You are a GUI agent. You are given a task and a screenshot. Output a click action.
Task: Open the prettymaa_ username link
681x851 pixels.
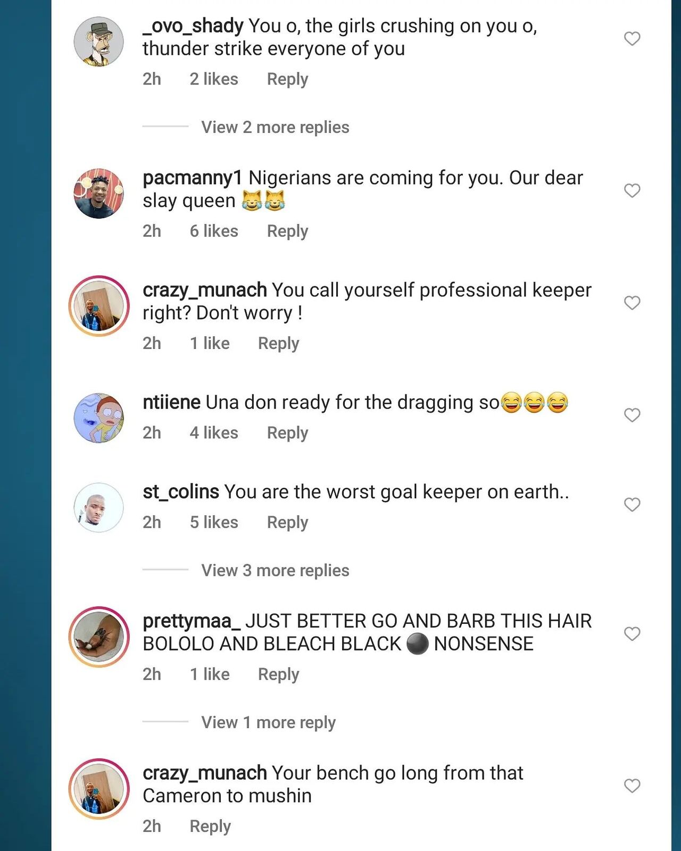pos(192,621)
